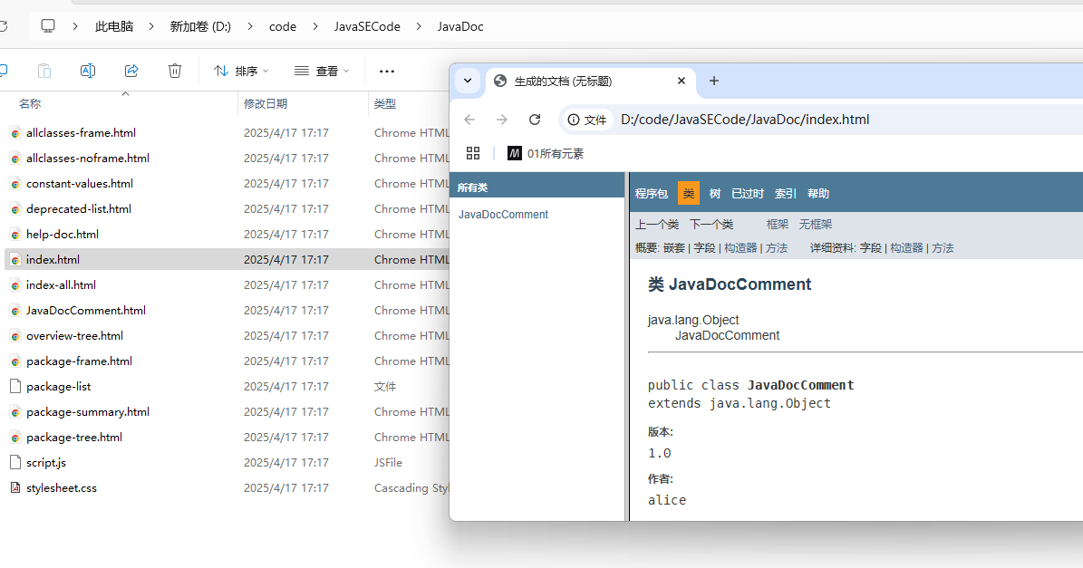The image size is (1083, 568).
Task: Click the site info icon beside 文件
Action: point(574,120)
